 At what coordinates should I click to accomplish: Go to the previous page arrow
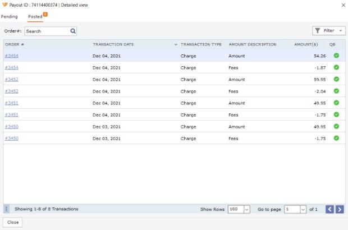[330, 209]
